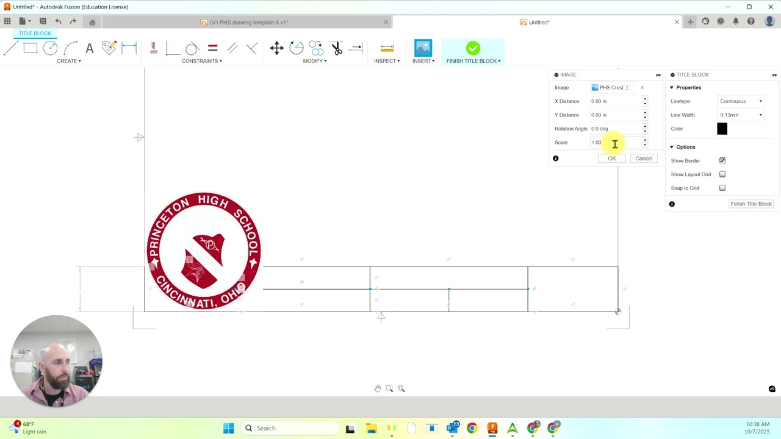Select the Untitled* document tab
This screenshot has height=439, width=781.
[x=539, y=23]
